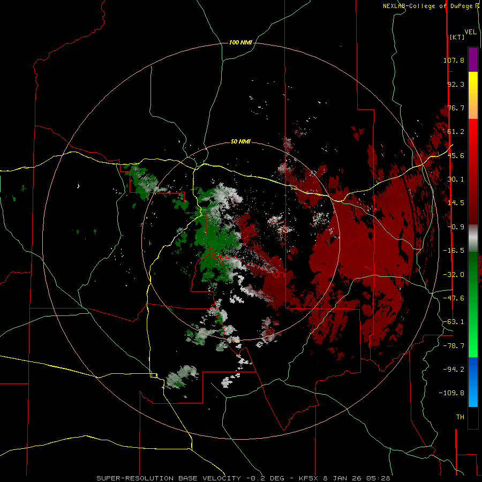The image size is (482, 482).
Task: Click the -94.2 velocity scale value
Action: tap(454, 370)
